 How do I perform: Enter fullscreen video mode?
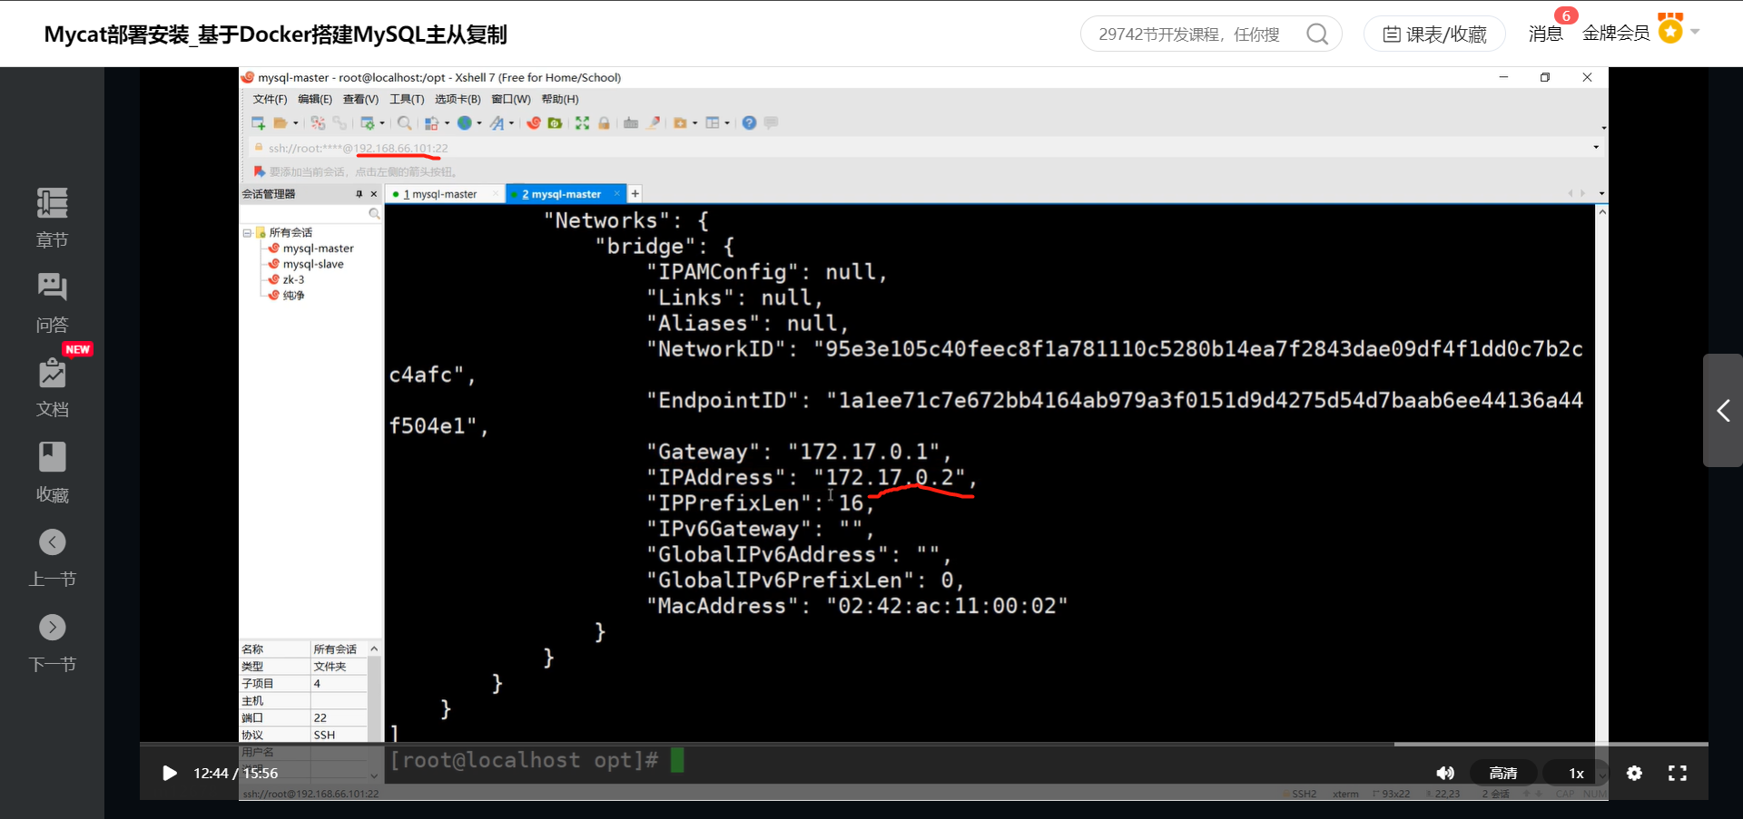[x=1678, y=773]
